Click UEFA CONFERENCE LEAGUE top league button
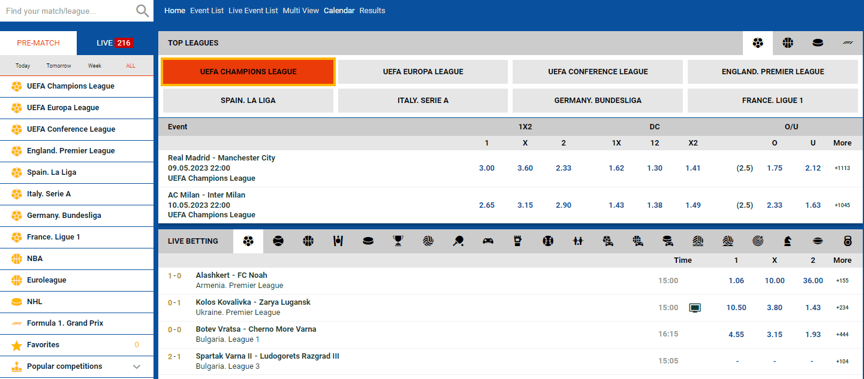This screenshot has width=864, height=379. click(598, 72)
